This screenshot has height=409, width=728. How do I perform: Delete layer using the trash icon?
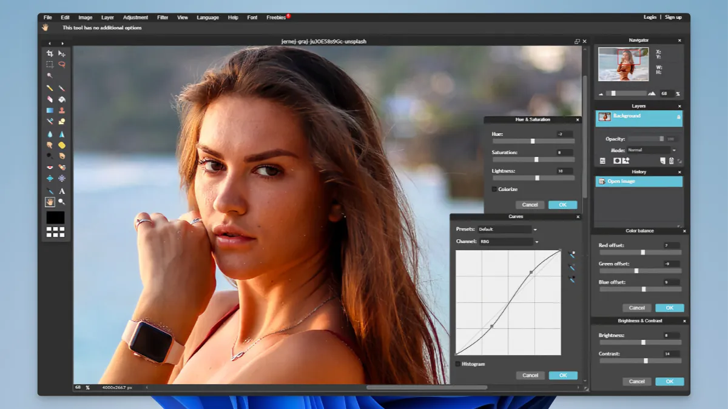671,161
